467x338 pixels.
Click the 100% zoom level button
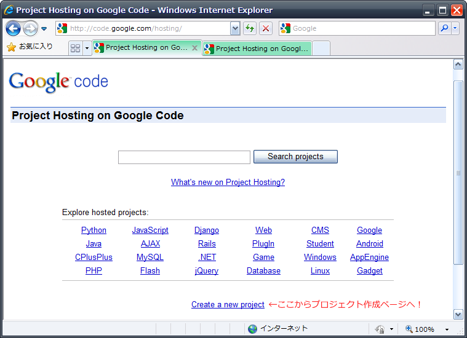click(420, 329)
